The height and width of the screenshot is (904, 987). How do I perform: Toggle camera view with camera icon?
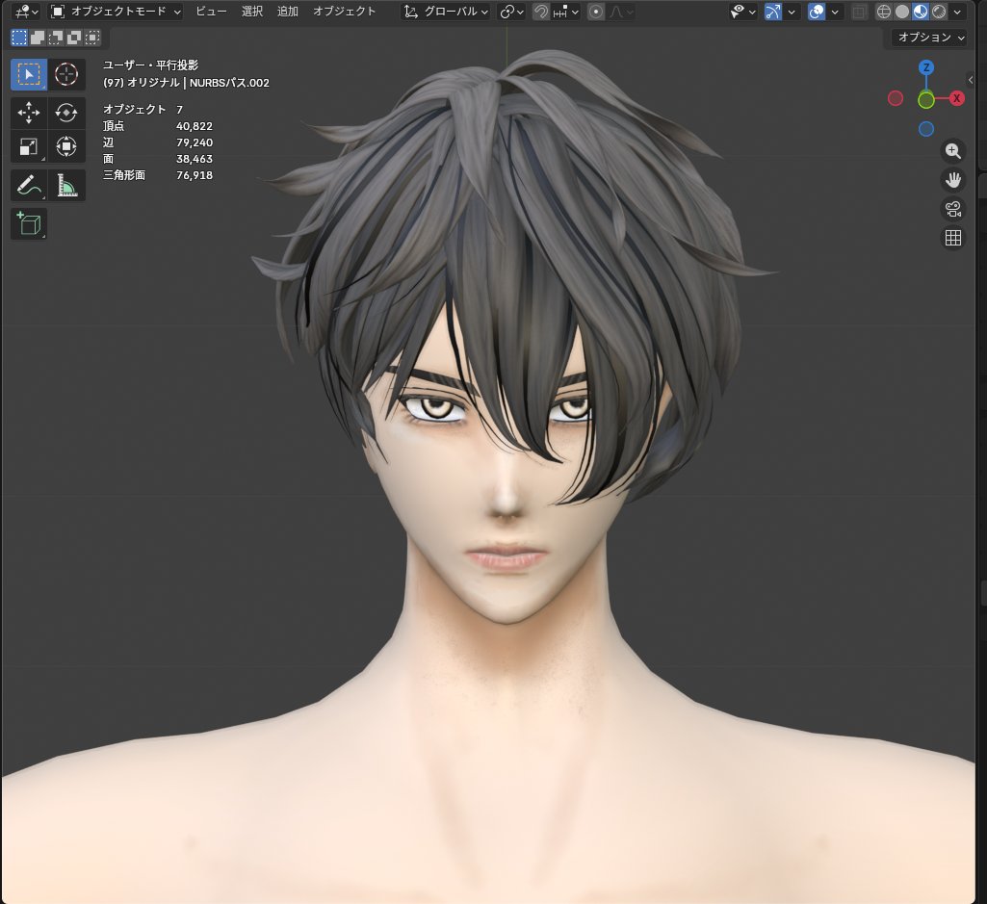953,209
